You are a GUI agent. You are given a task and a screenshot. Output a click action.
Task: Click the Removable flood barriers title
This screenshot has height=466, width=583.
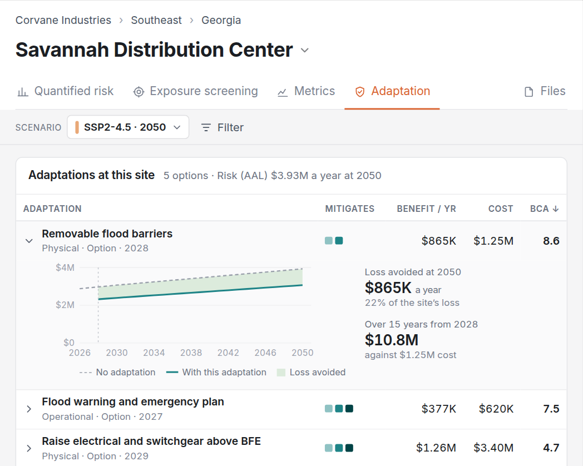coord(107,234)
